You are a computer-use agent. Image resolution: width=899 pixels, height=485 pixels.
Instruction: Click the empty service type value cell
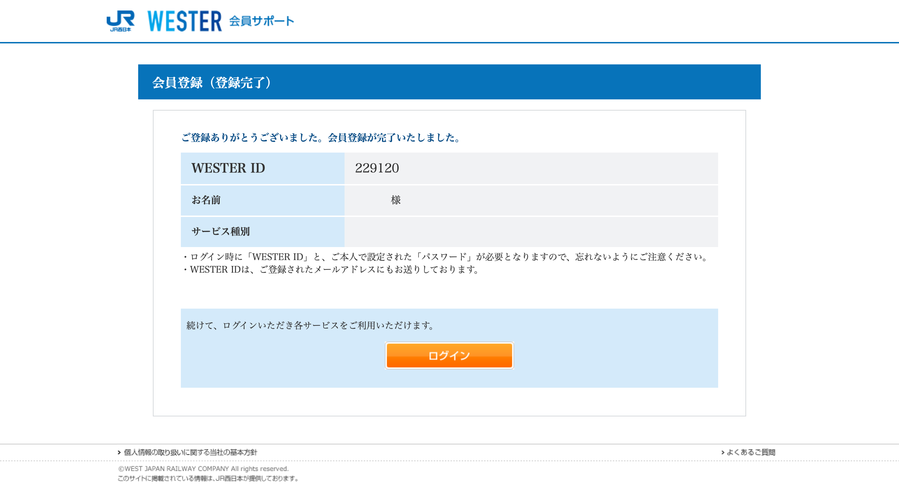tap(531, 231)
